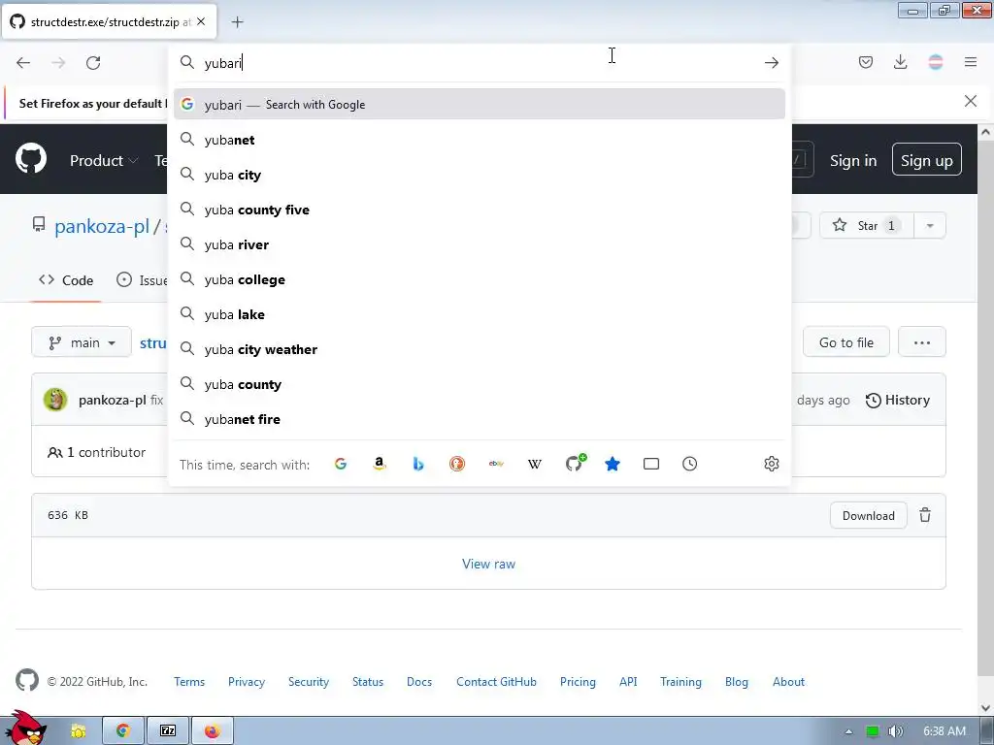Open the pankoza-pl owner link
The image size is (994, 745).
[x=102, y=226]
